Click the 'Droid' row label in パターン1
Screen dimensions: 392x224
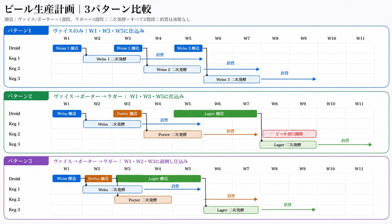tap(15, 48)
